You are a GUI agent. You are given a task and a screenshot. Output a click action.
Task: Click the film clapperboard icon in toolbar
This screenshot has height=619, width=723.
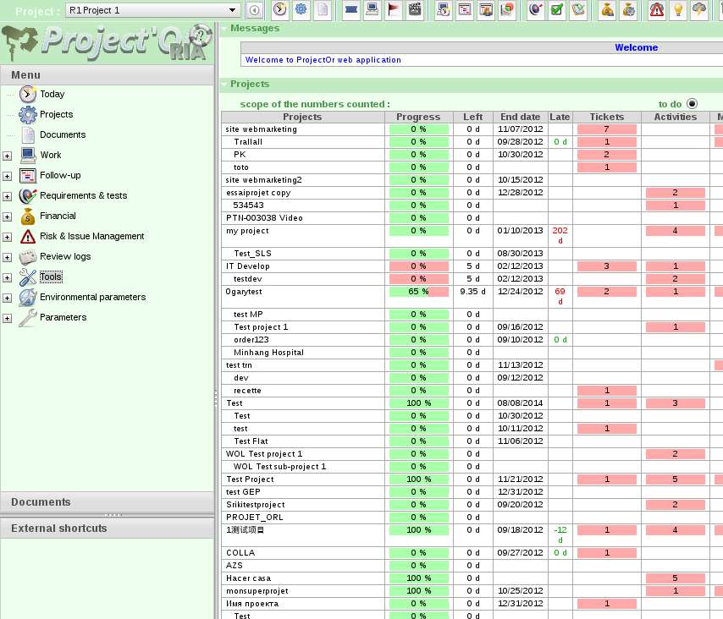415,10
